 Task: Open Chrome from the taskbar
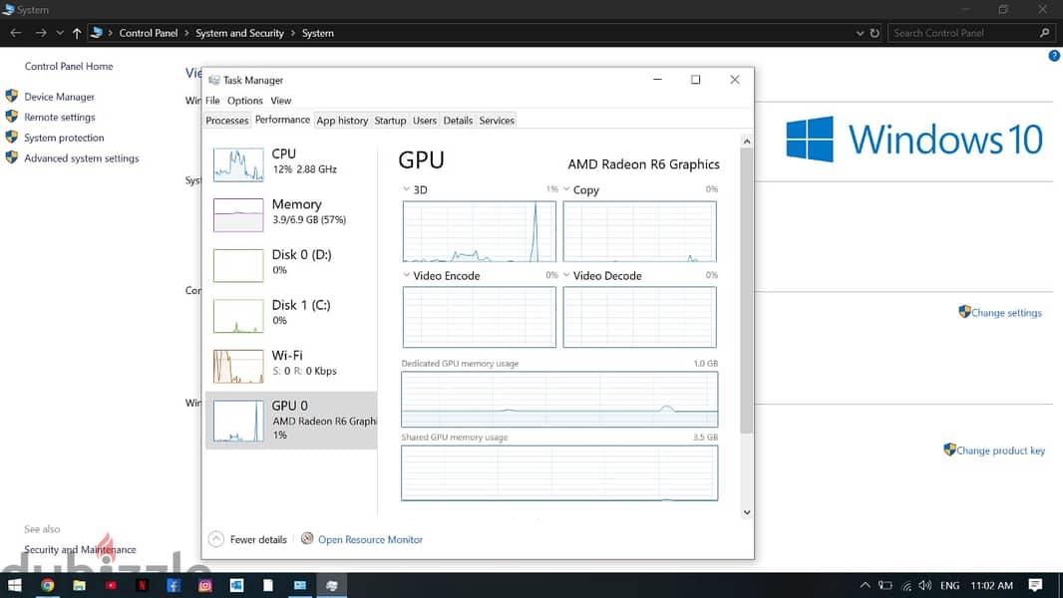pyautogui.click(x=48, y=585)
